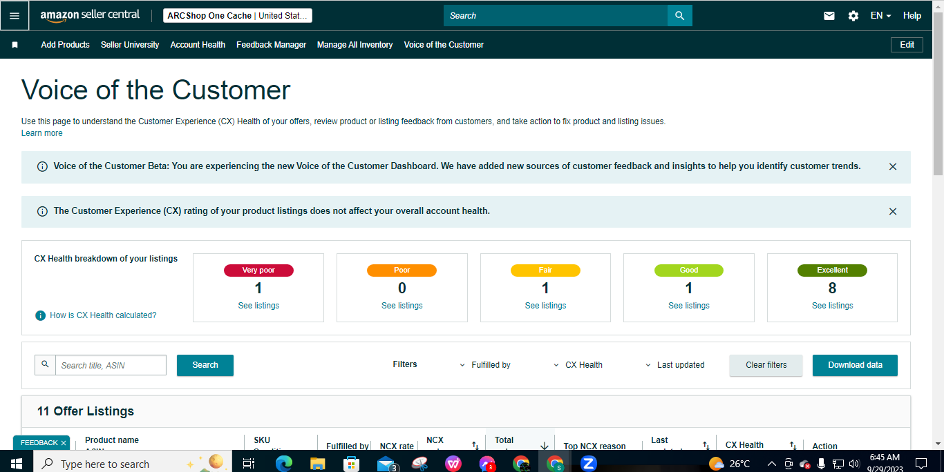Click the yellow Fair badge

pos(545,271)
